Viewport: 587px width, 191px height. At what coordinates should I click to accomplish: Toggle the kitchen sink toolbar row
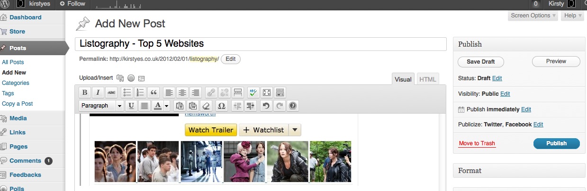click(280, 92)
